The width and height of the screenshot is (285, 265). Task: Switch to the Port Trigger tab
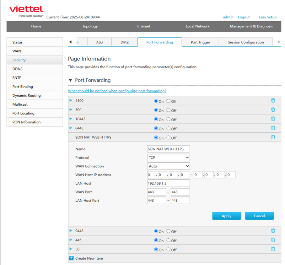pyautogui.click(x=200, y=42)
